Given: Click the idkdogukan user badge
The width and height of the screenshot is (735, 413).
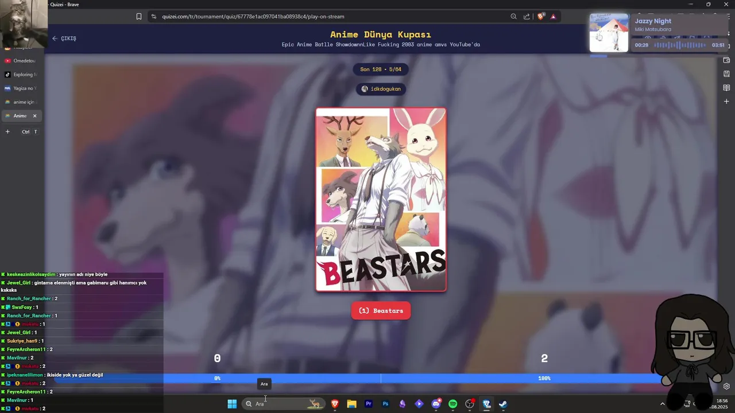Looking at the screenshot, I should click(381, 89).
